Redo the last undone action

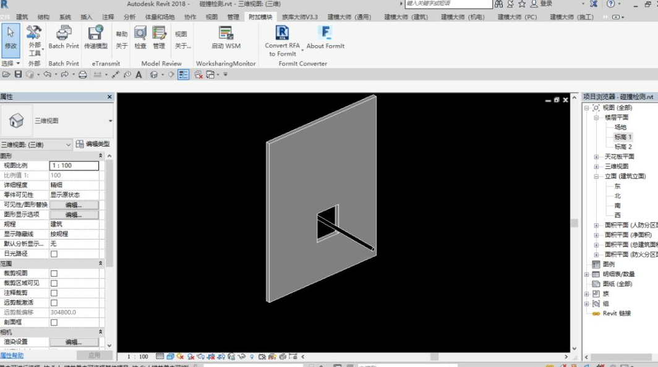pyautogui.click(x=64, y=74)
